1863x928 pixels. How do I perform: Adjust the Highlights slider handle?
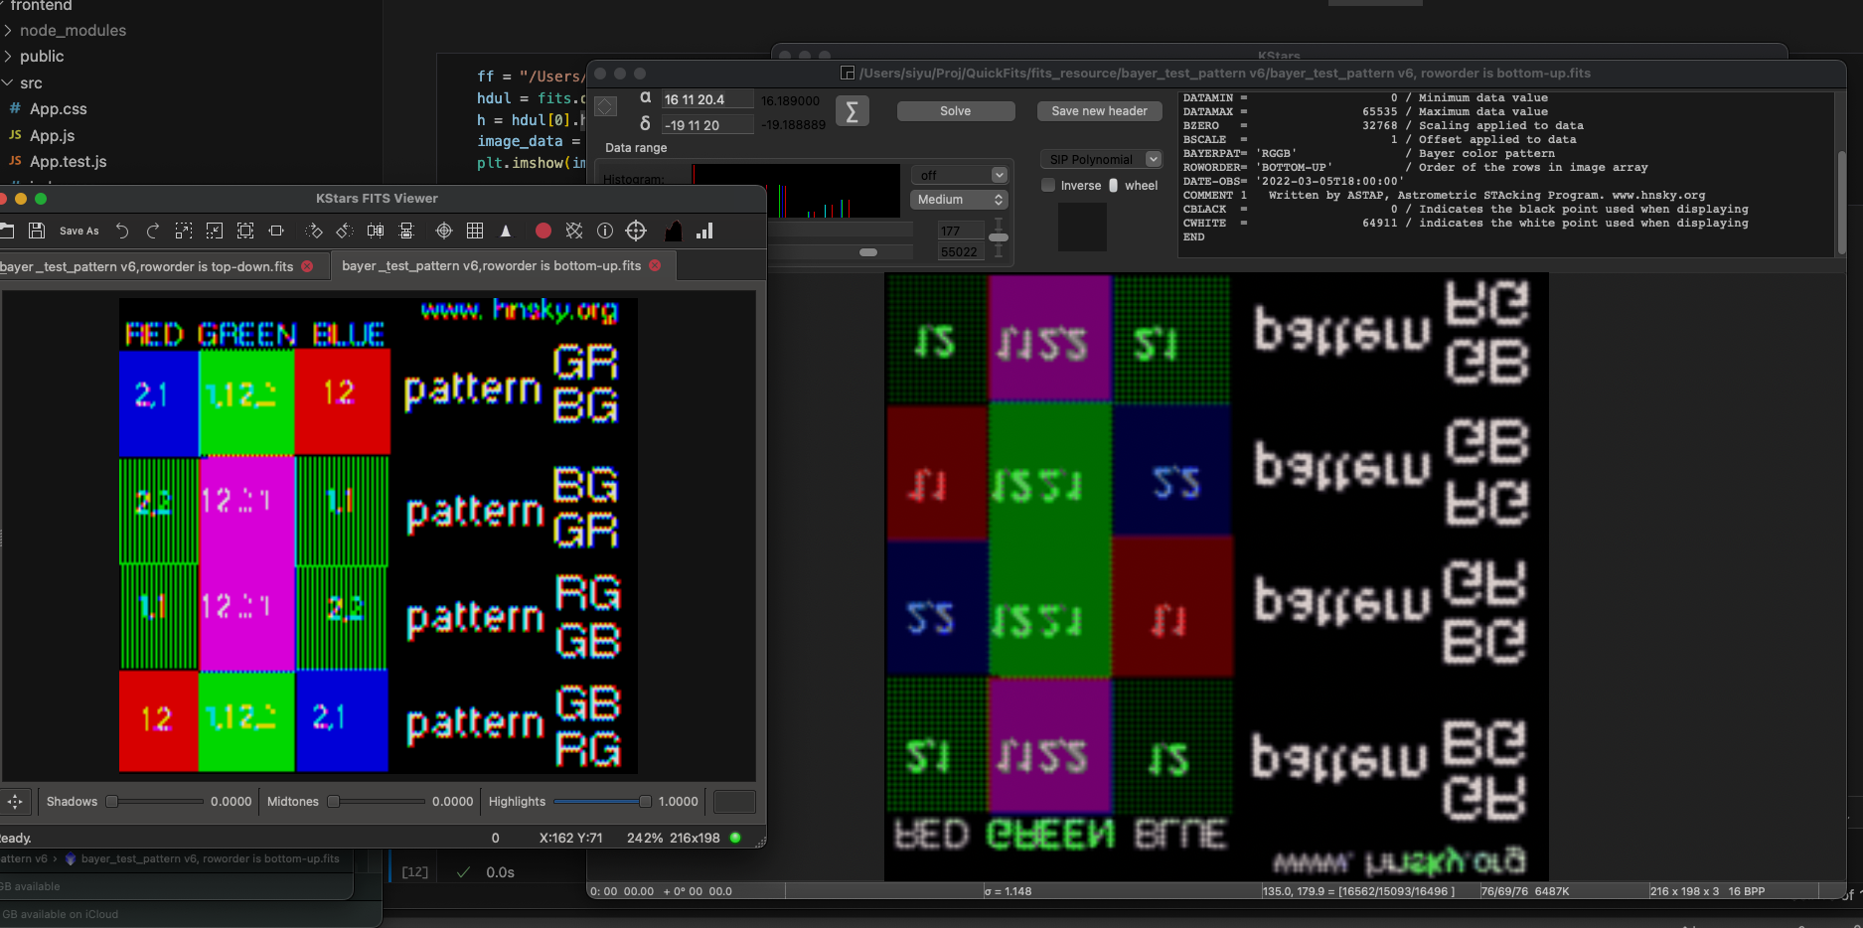(x=645, y=802)
